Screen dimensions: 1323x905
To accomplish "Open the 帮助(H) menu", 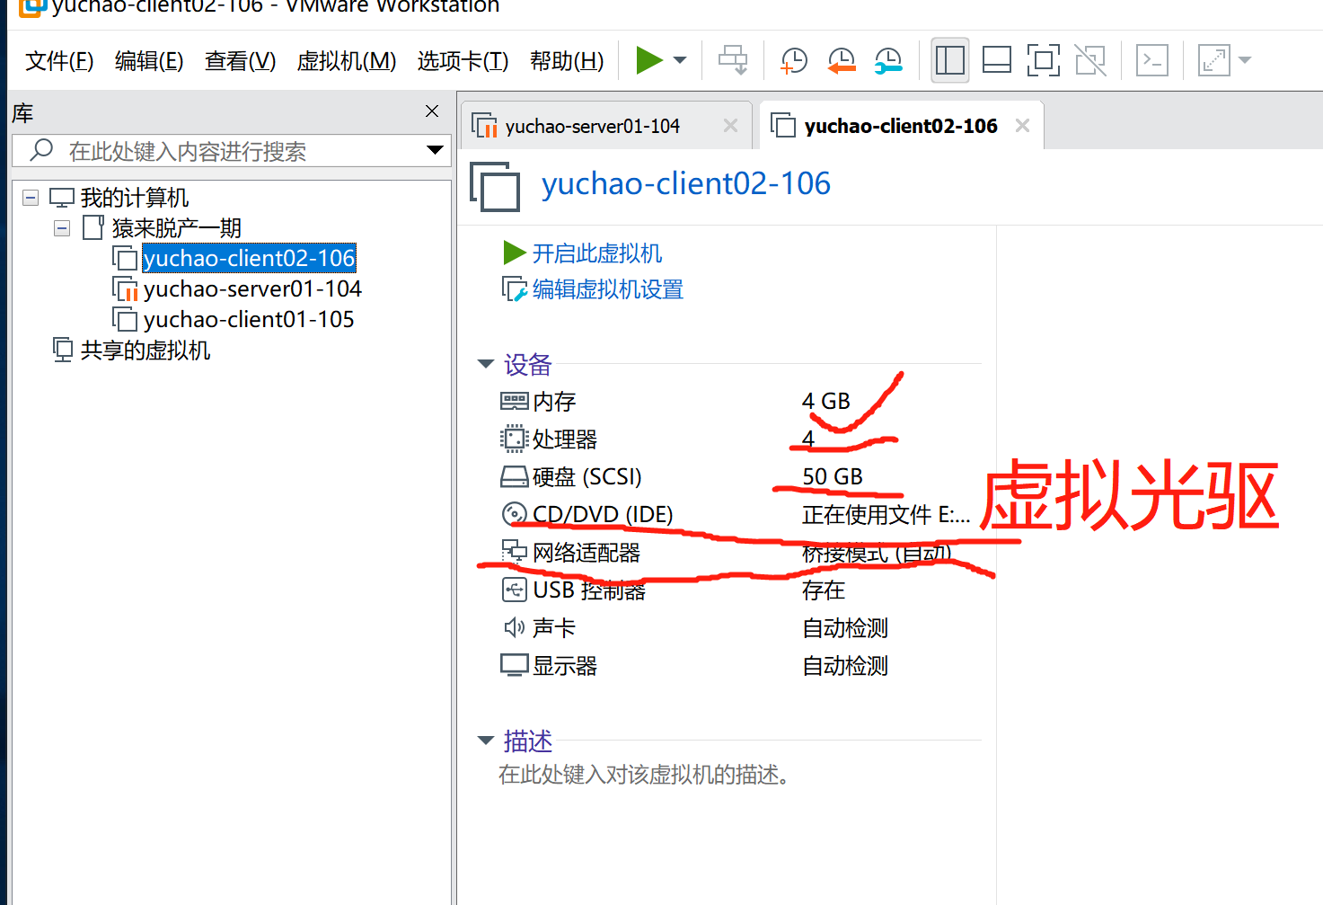I will [x=567, y=60].
